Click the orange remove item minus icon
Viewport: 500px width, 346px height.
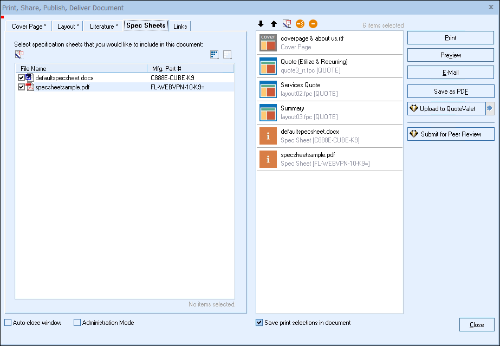(313, 24)
